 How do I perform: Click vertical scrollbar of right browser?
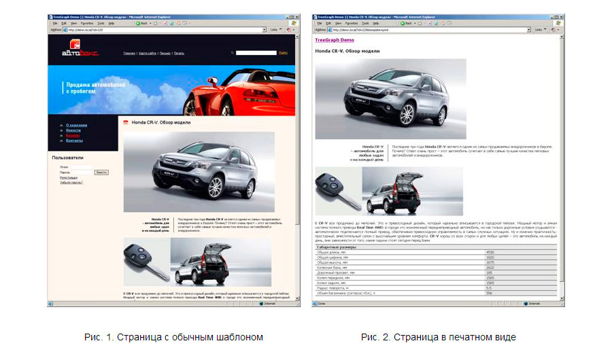point(562,167)
